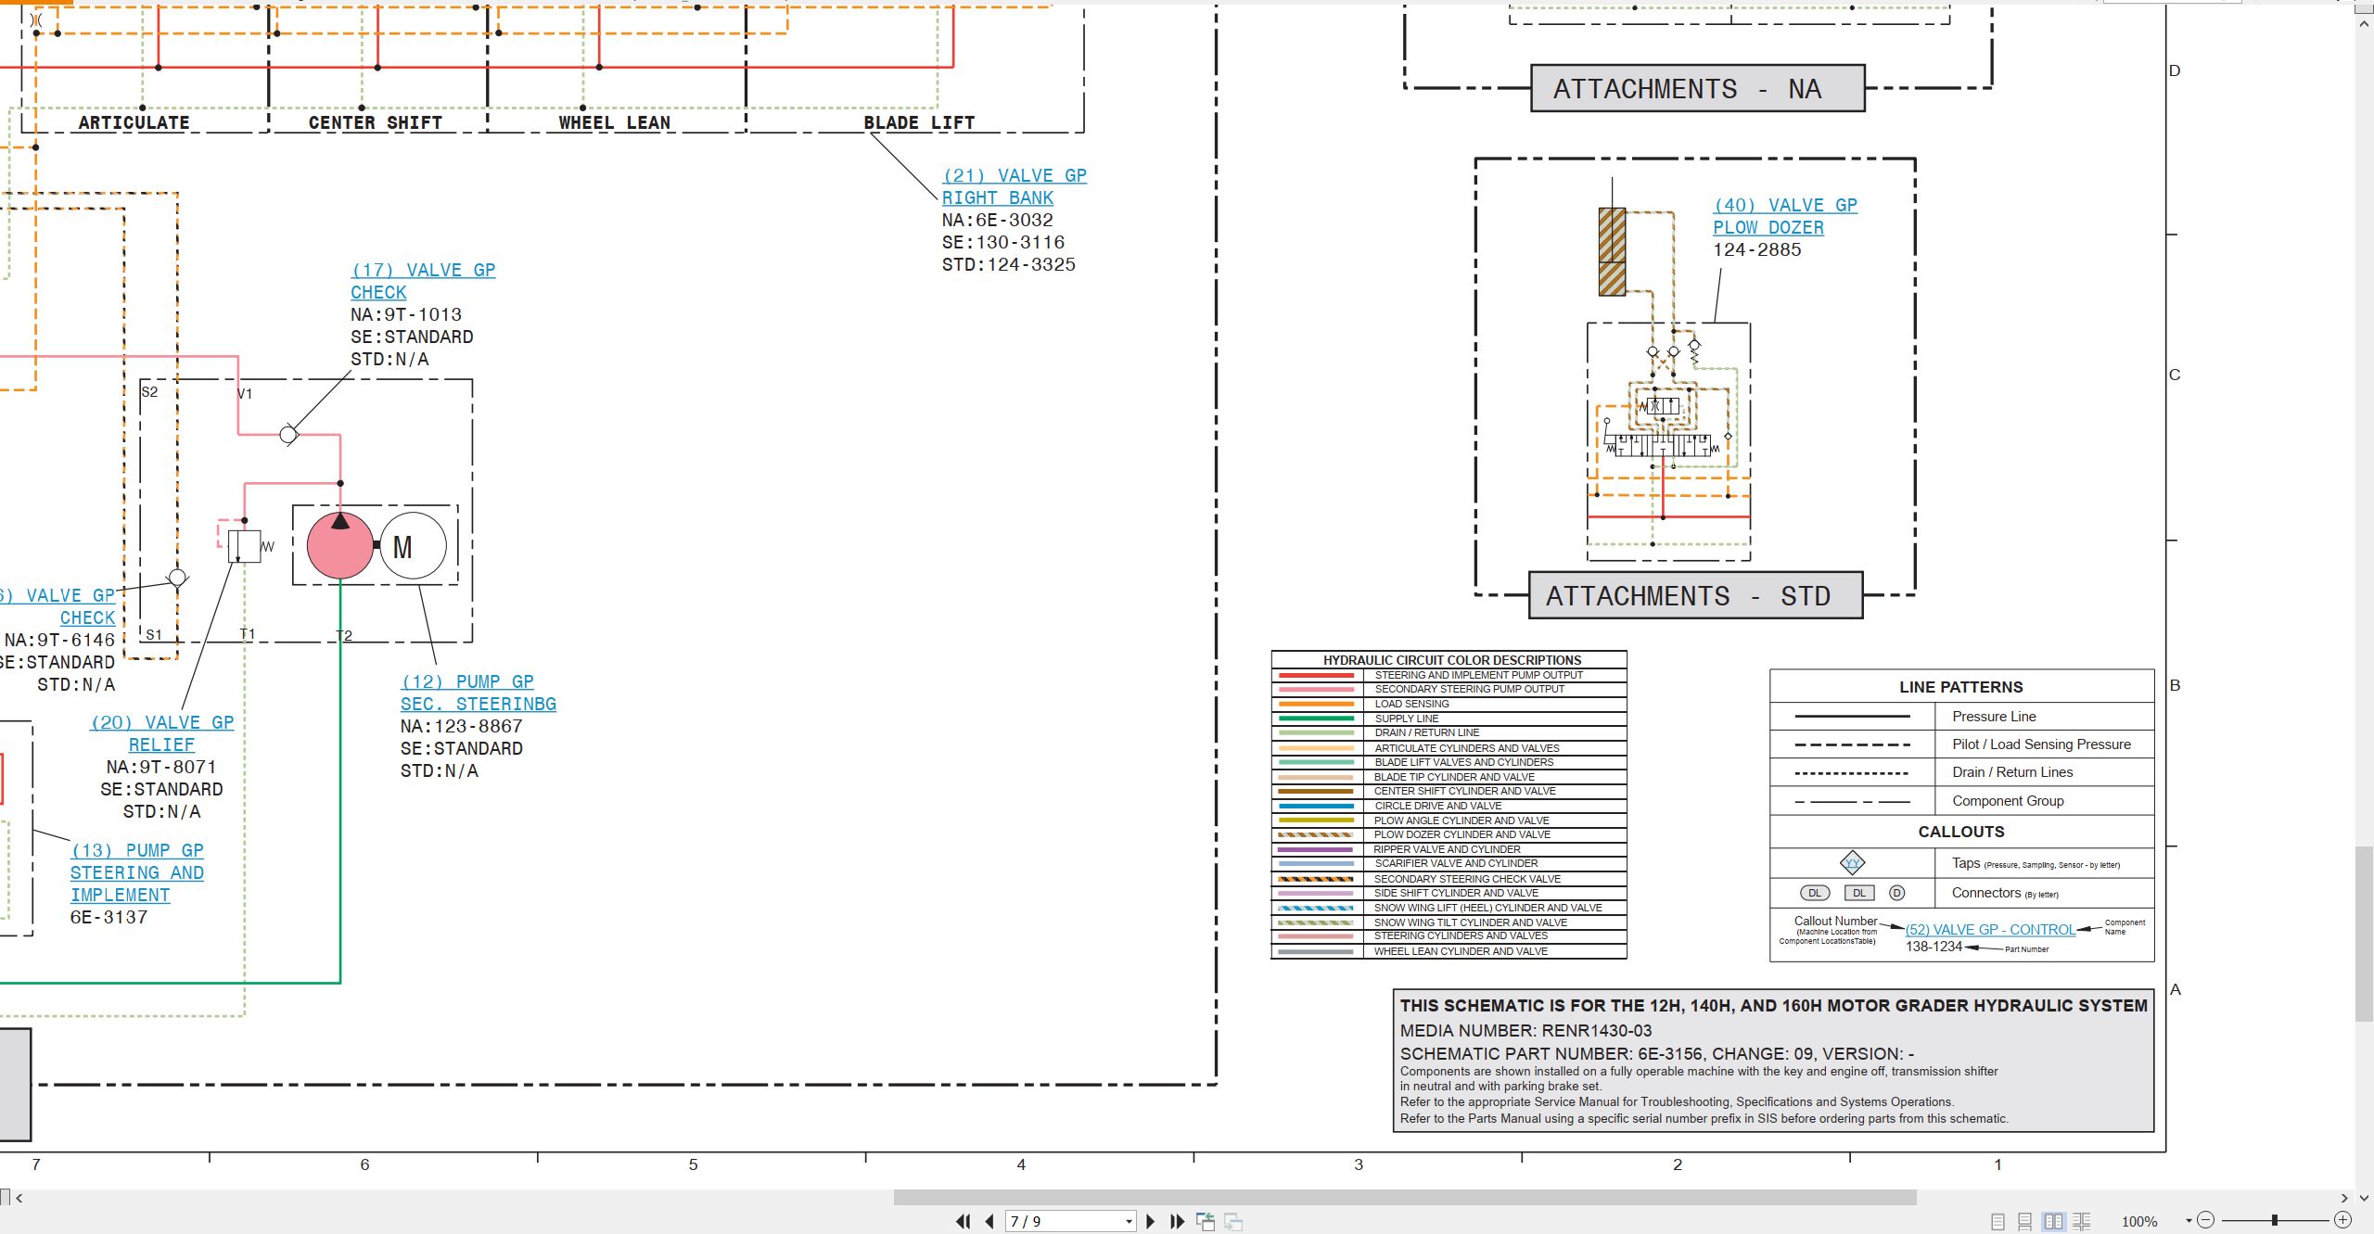The image size is (2374, 1234).
Task: Open (17) VALVE GP CHECK link
Action: 423,281
